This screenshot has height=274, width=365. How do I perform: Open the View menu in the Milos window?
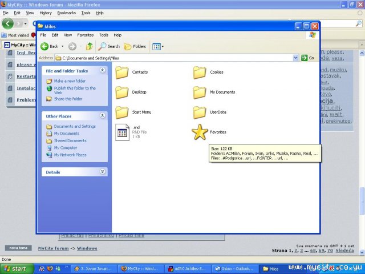[68, 35]
